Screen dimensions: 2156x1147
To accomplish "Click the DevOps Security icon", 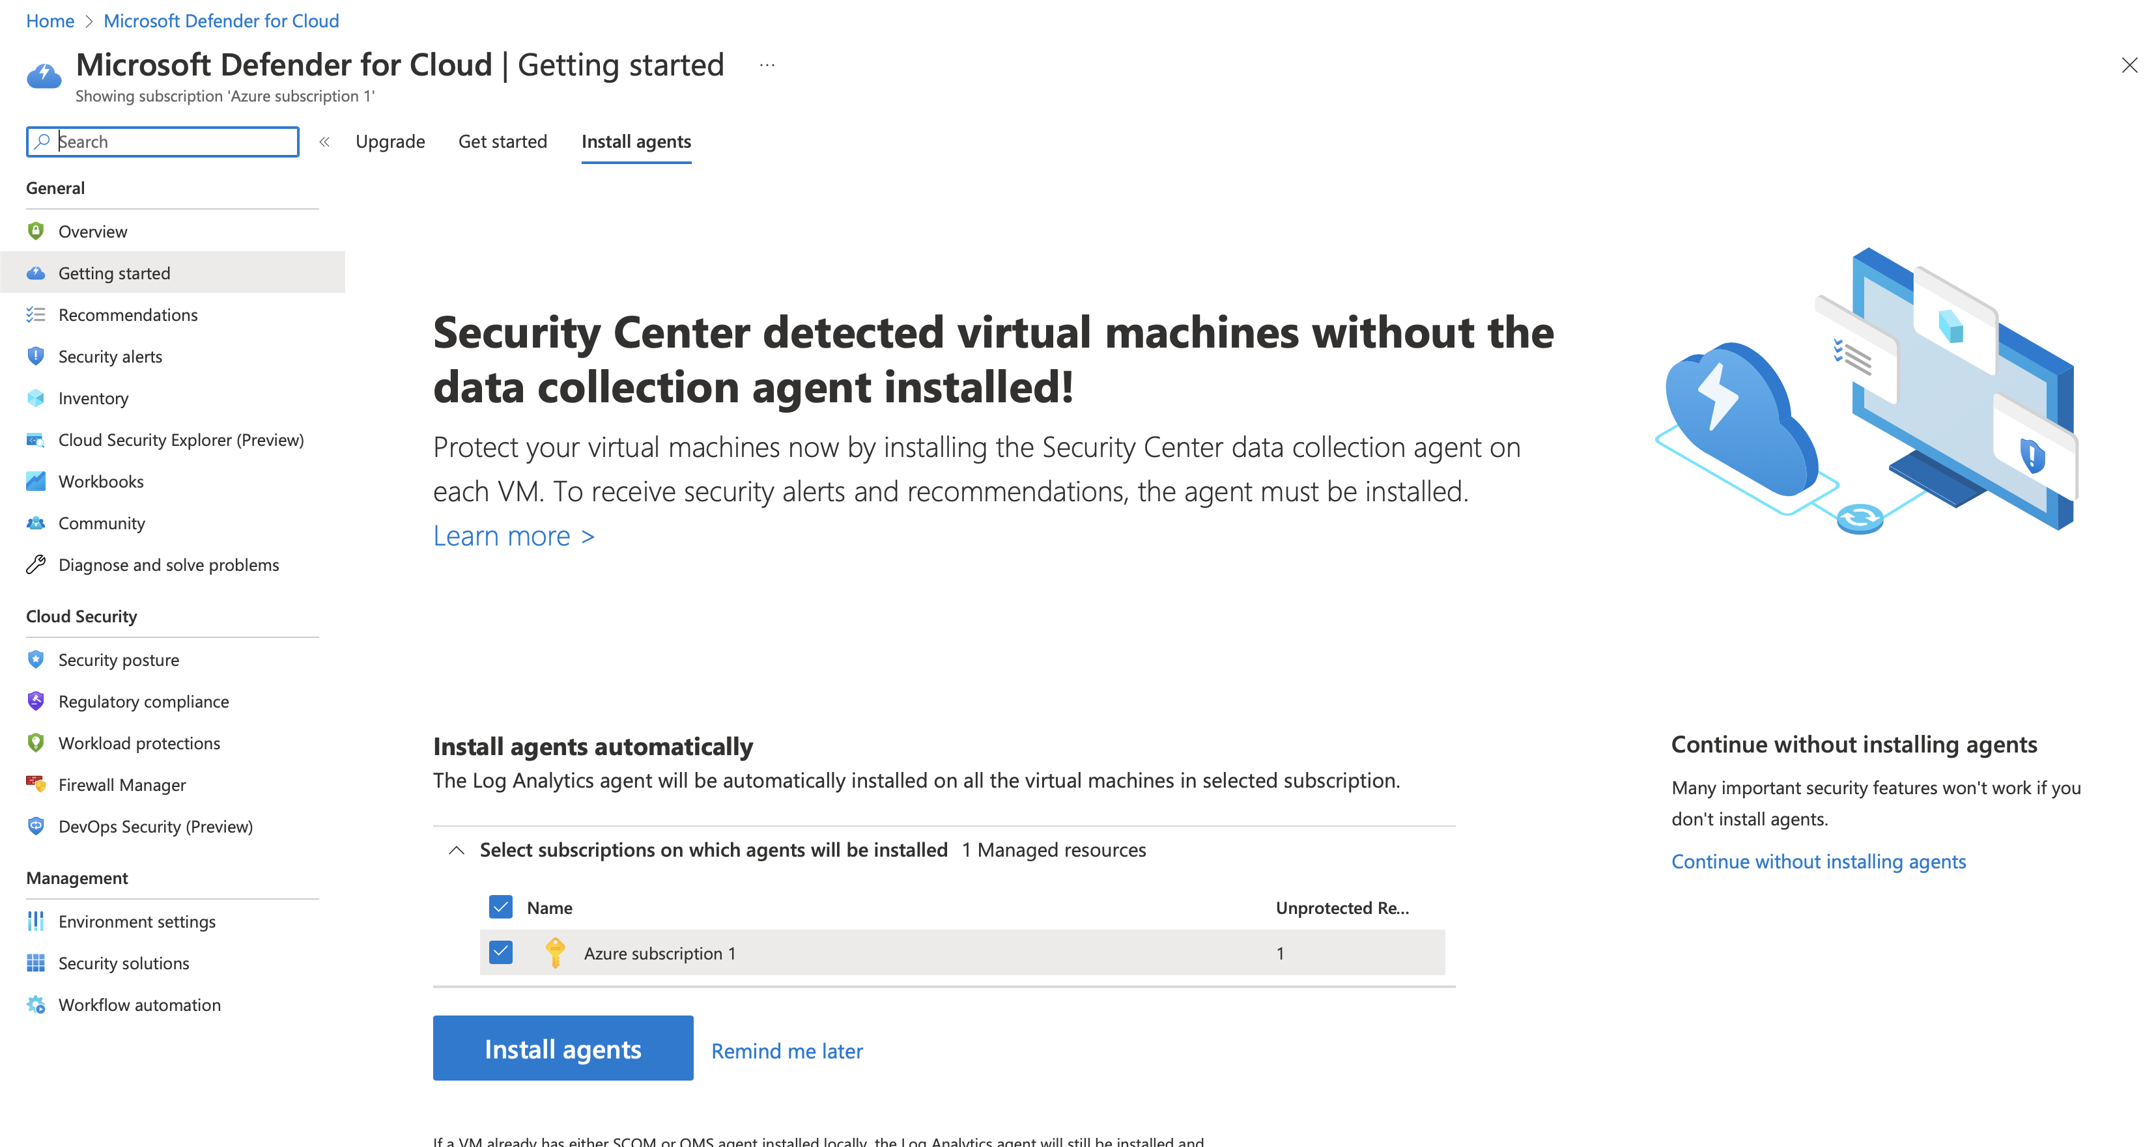I will pos(35,827).
